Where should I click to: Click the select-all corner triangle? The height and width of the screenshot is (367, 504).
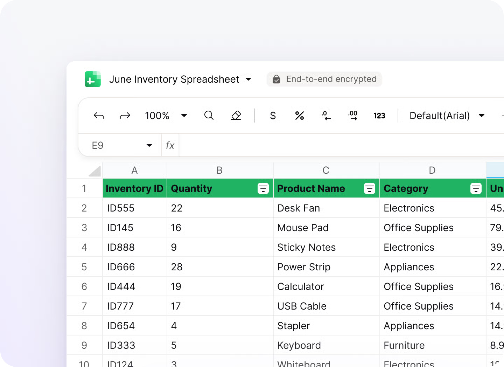(x=94, y=171)
